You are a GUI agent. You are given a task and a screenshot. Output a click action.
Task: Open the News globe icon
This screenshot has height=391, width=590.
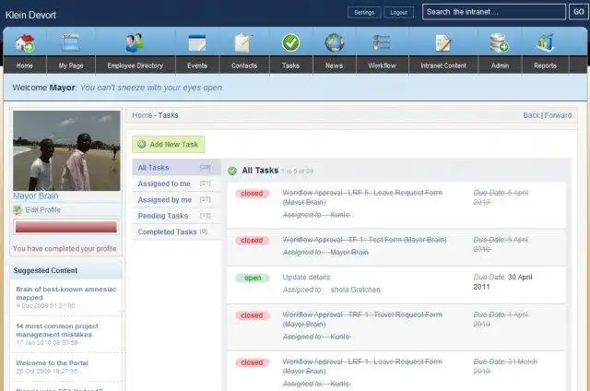coord(334,42)
